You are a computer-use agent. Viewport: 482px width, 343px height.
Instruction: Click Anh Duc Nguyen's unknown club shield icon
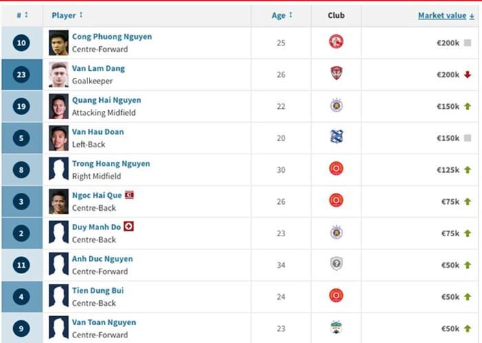pyautogui.click(x=336, y=264)
